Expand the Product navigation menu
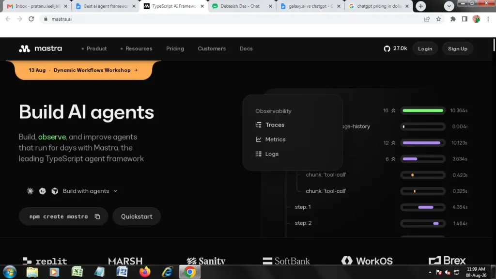This screenshot has width=496, height=279. [94, 49]
